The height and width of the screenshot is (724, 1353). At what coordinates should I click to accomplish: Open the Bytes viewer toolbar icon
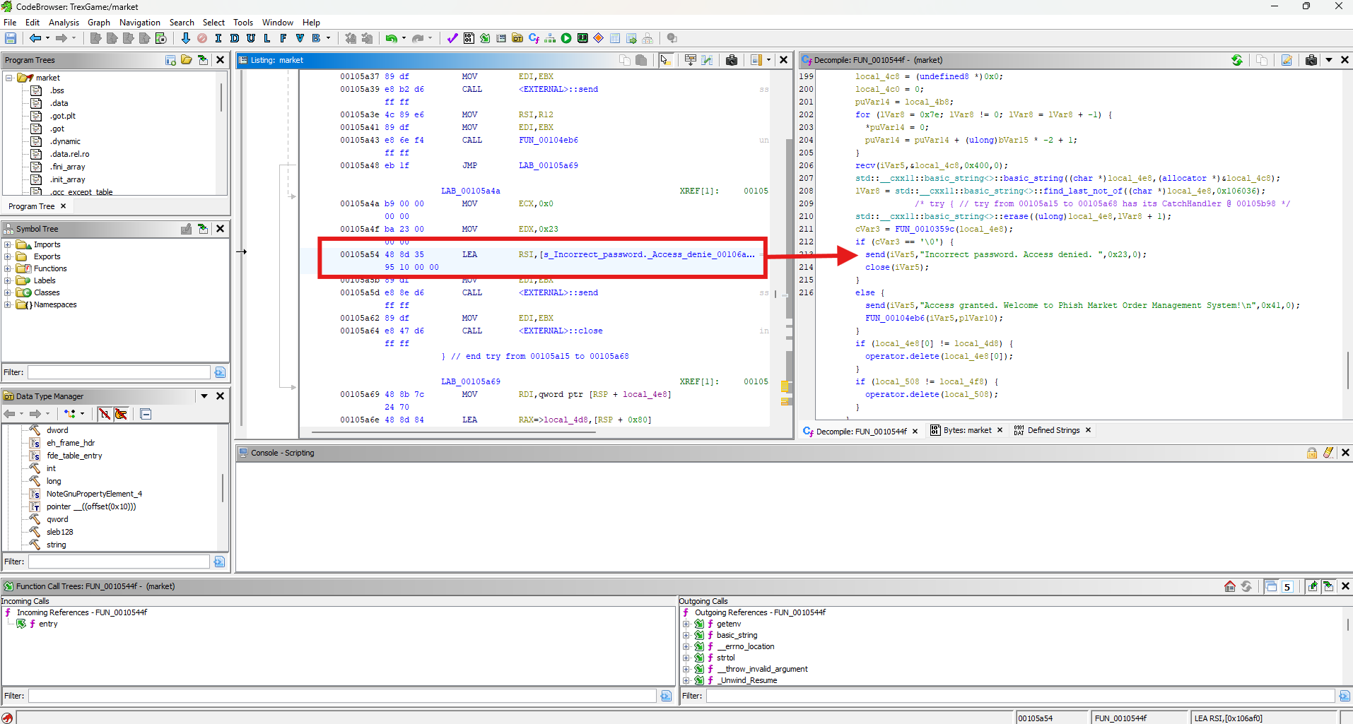(469, 38)
